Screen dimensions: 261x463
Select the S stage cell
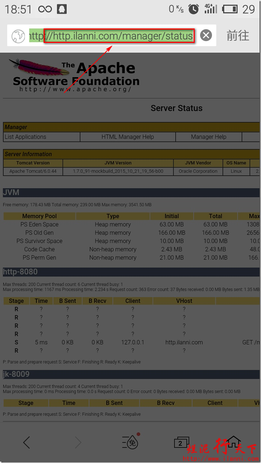click(16, 343)
